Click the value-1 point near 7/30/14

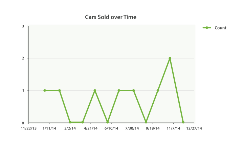134,90
